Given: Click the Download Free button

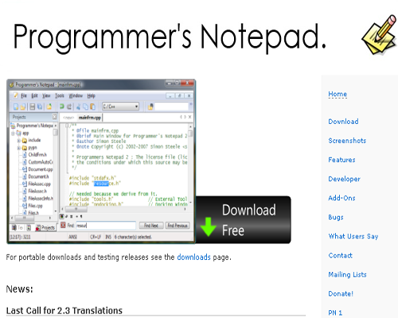Looking at the screenshot, I should (x=243, y=219).
